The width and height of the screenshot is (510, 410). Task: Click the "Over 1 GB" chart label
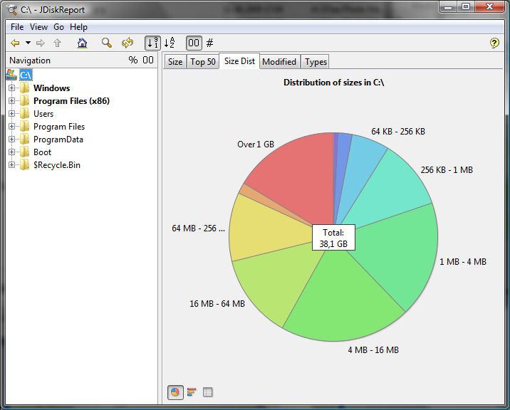click(256, 144)
